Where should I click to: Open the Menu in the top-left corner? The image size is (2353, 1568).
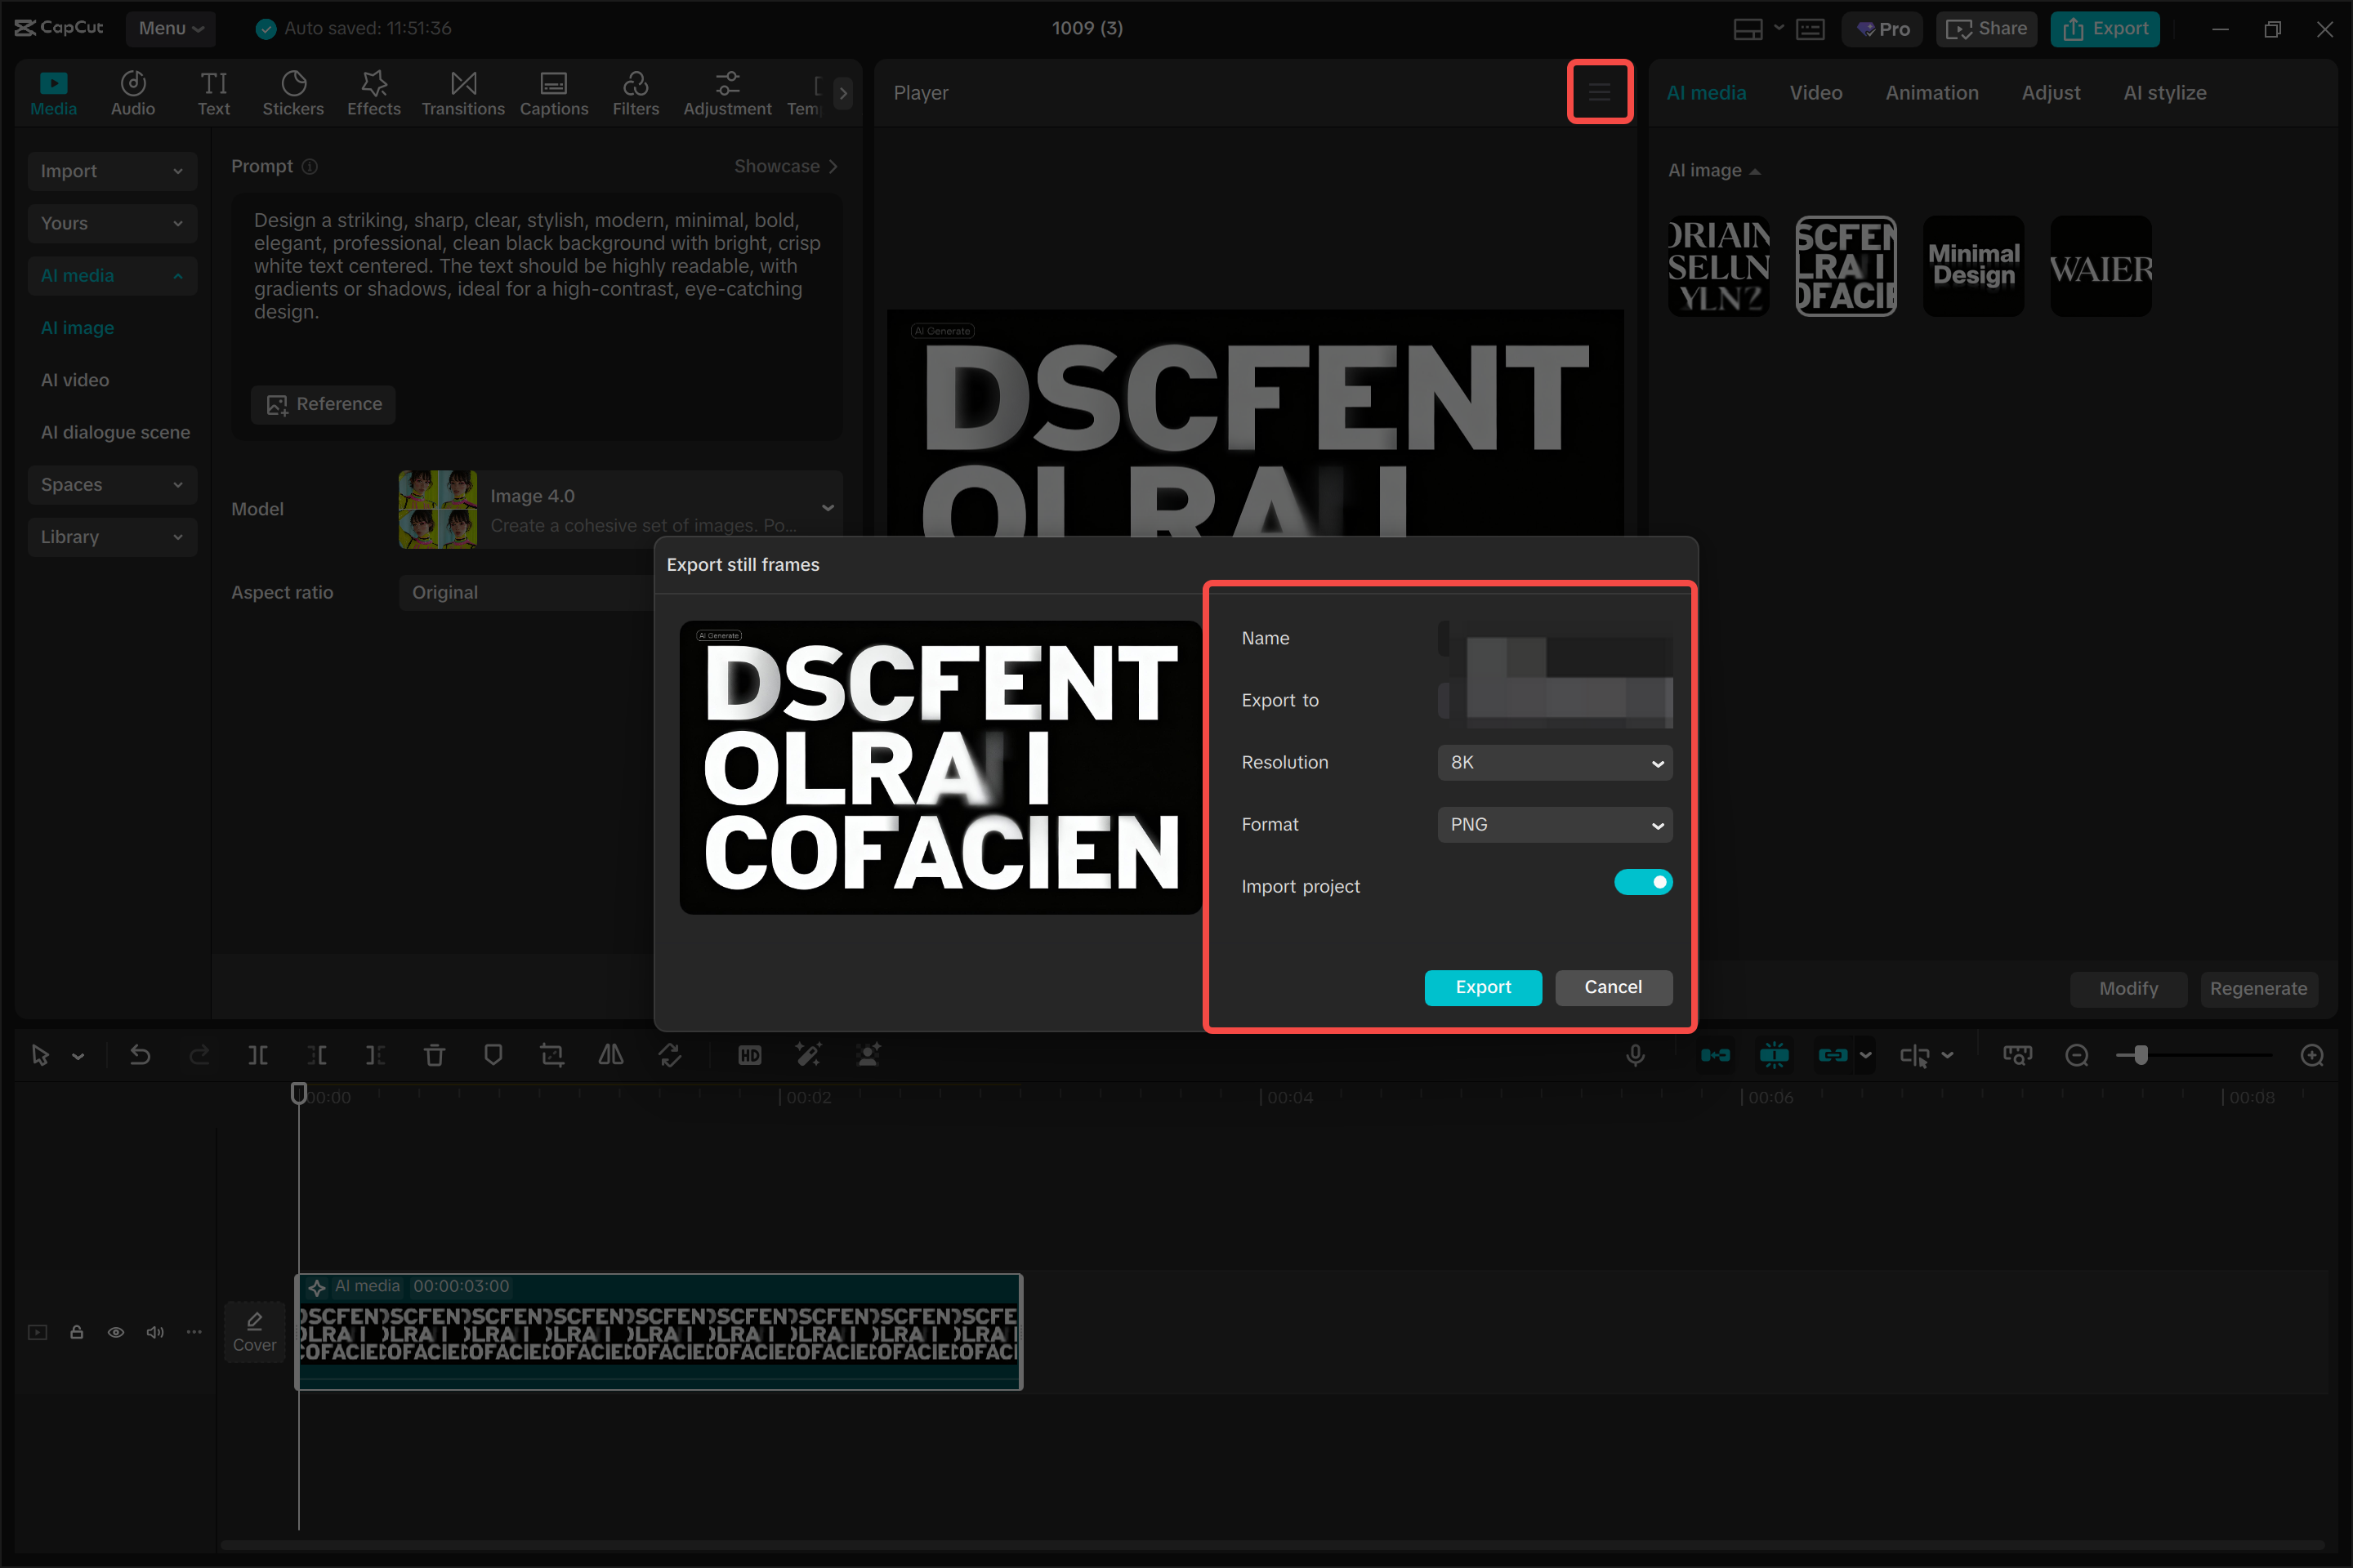168,28
